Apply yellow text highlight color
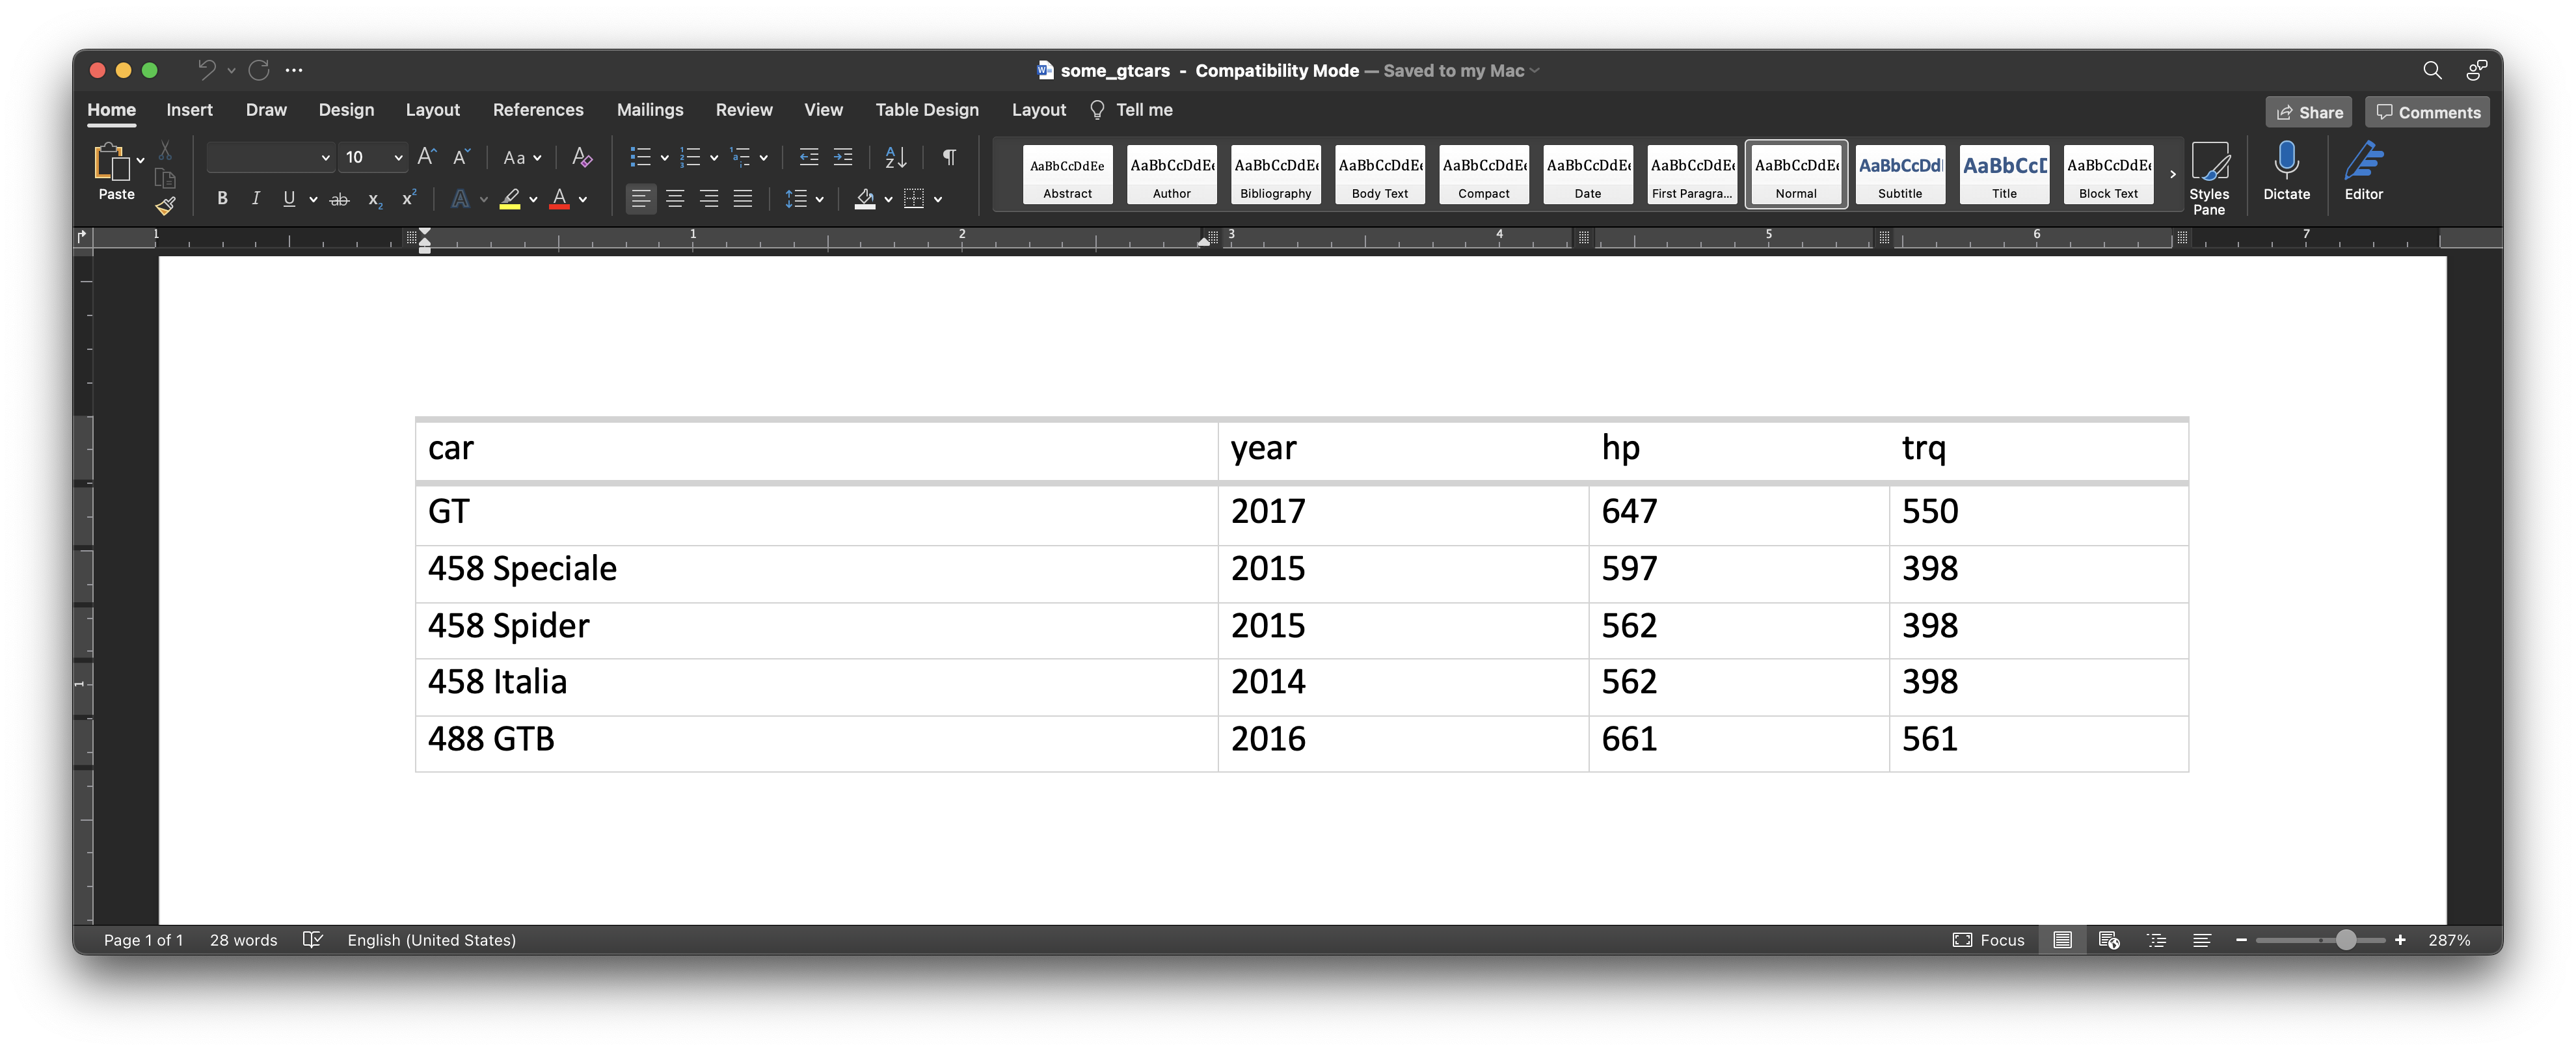Viewport: 2576px width, 1051px height. (511, 199)
